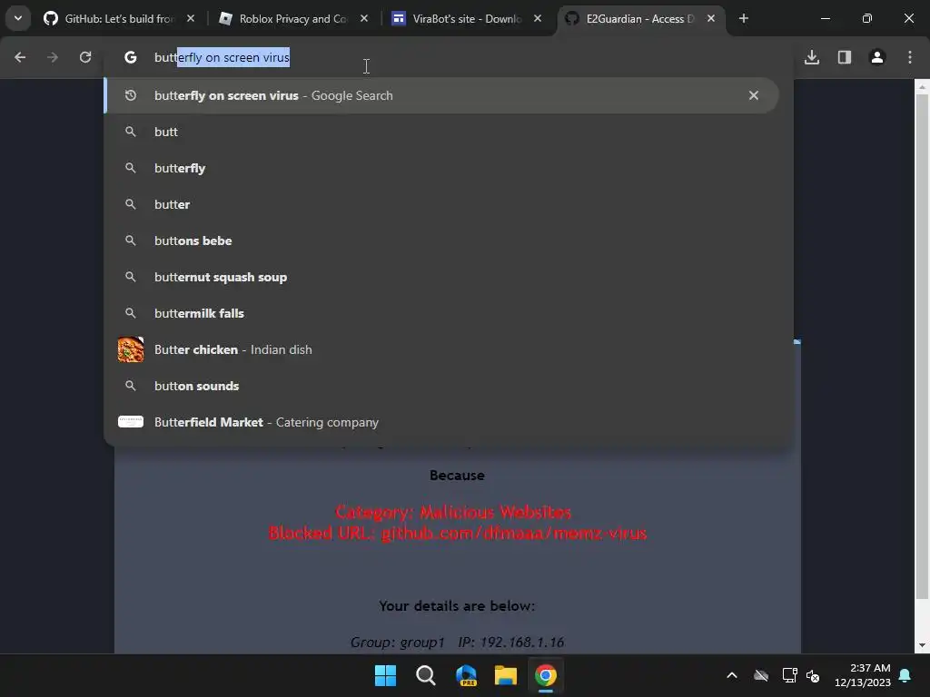Click the Group: group1 IP text line

coord(457,642)
